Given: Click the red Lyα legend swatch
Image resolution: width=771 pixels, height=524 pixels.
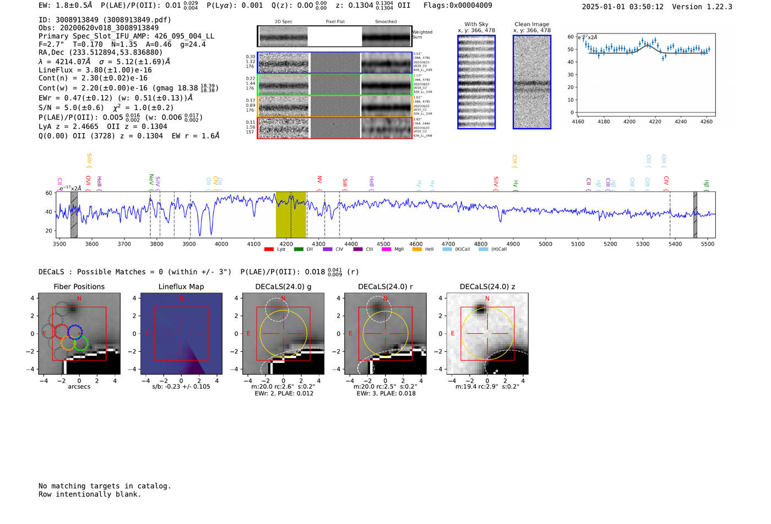Looking at the screenshot, I should (269, 250).
